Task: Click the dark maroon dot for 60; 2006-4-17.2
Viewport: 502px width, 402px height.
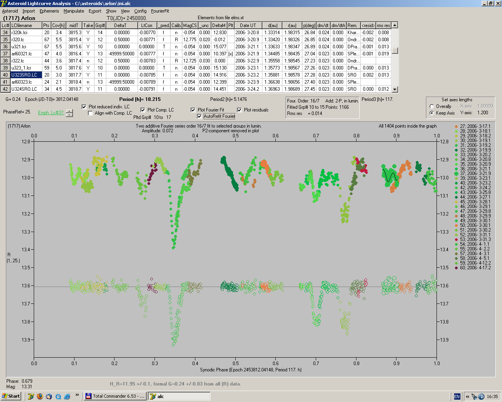Action: click(x=456, y=268)
